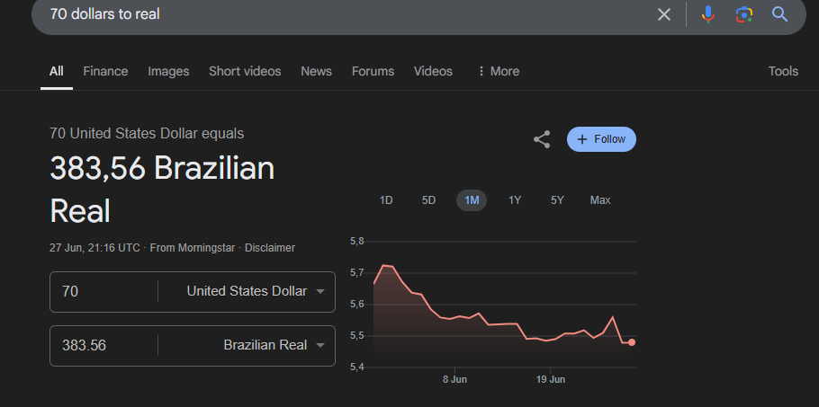Screen dimensions: 819x407
Task: Open the Disclaimer link
Action: 269,248
